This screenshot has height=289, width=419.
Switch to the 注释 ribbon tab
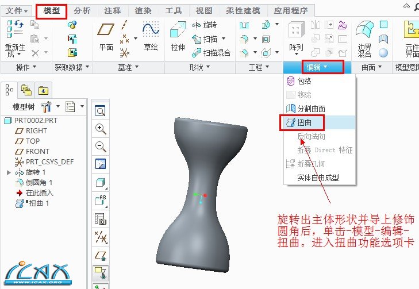coord(113,11)
